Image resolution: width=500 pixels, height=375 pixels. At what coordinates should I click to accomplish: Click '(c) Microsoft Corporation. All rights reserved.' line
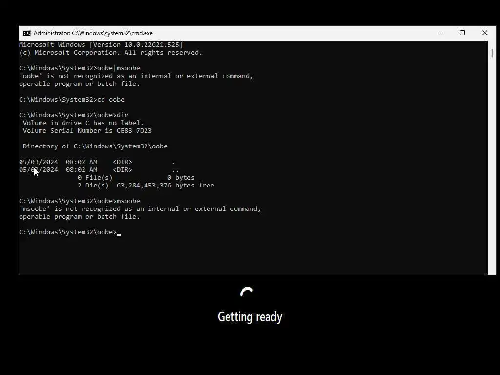[111, 53]
